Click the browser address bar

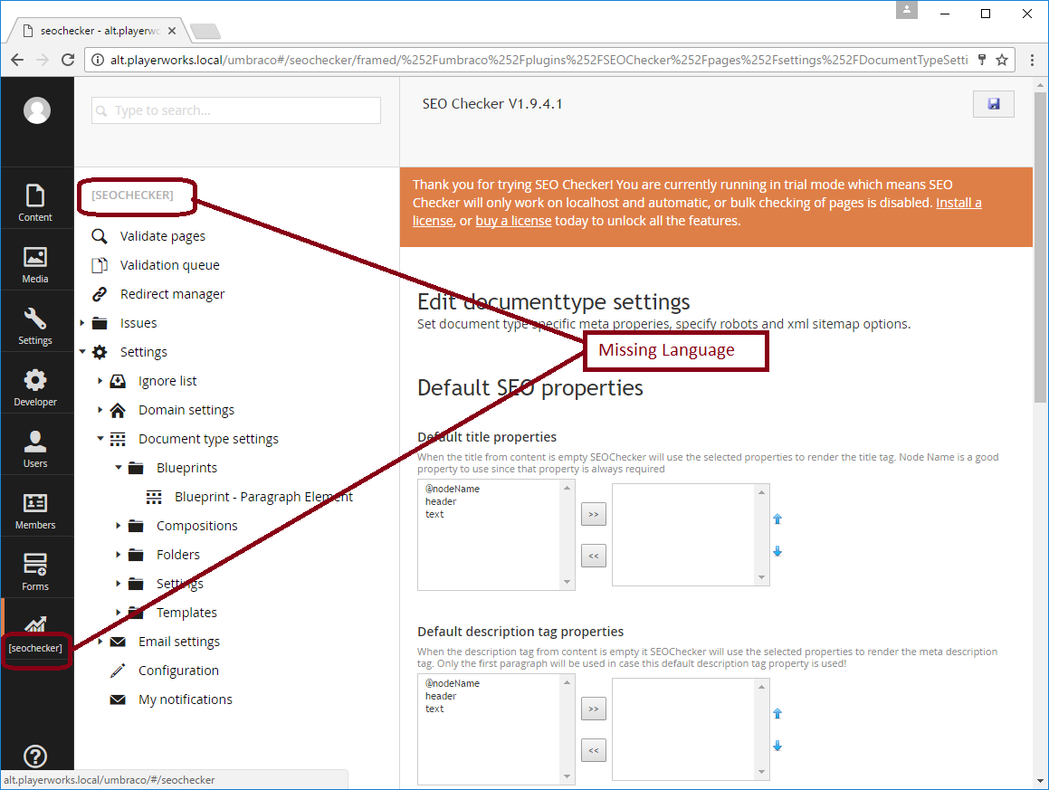[x=539, y=60]
